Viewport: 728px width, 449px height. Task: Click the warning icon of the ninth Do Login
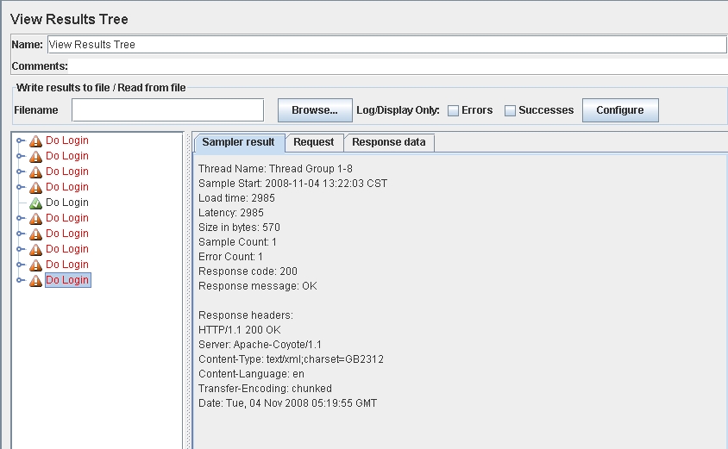35,265
